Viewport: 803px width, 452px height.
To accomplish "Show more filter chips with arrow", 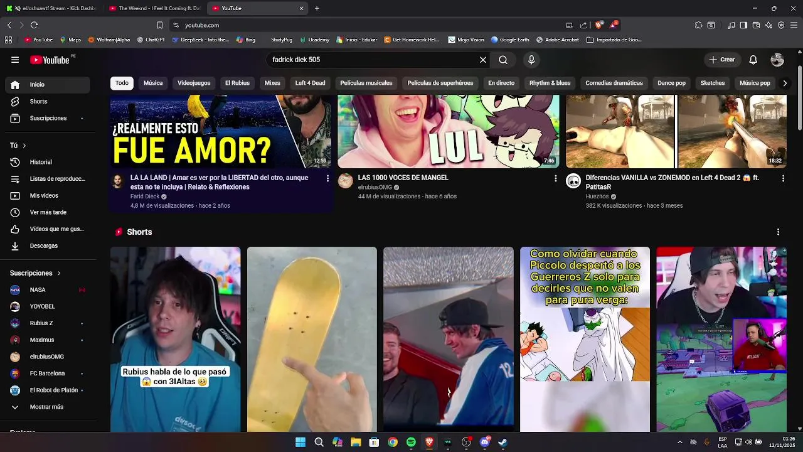I will tap(785, 83).
